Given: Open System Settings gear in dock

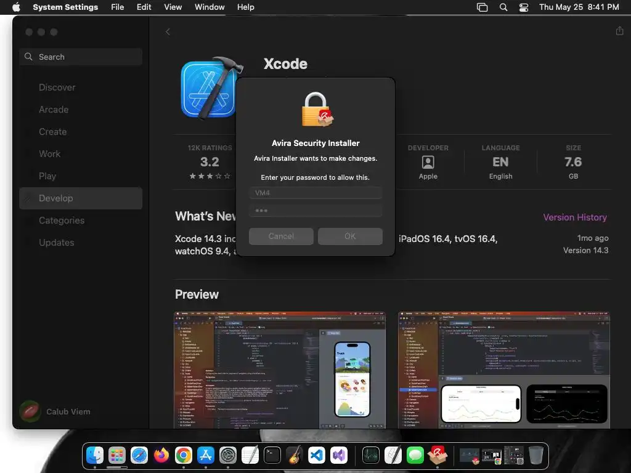Looking at the screenshot, I should point(228,455).
